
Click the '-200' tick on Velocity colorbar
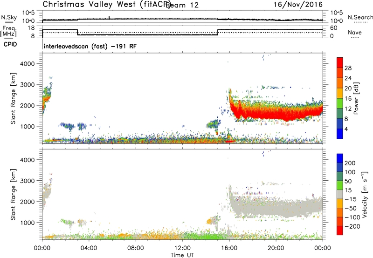(x=352, y=226)
